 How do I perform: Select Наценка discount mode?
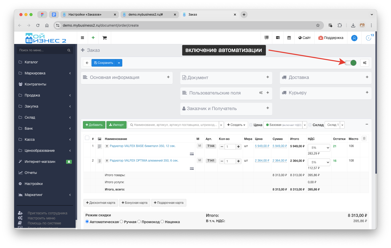coord(162,222)
